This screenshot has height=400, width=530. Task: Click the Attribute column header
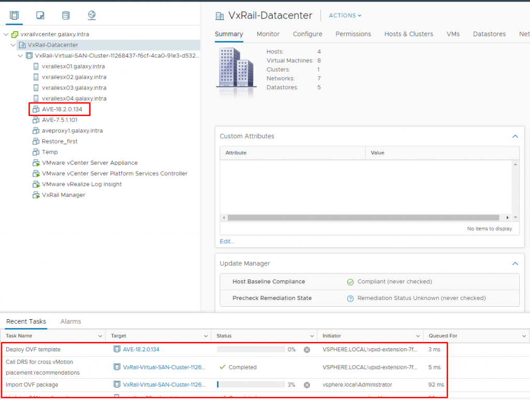[x=293, y=153]
